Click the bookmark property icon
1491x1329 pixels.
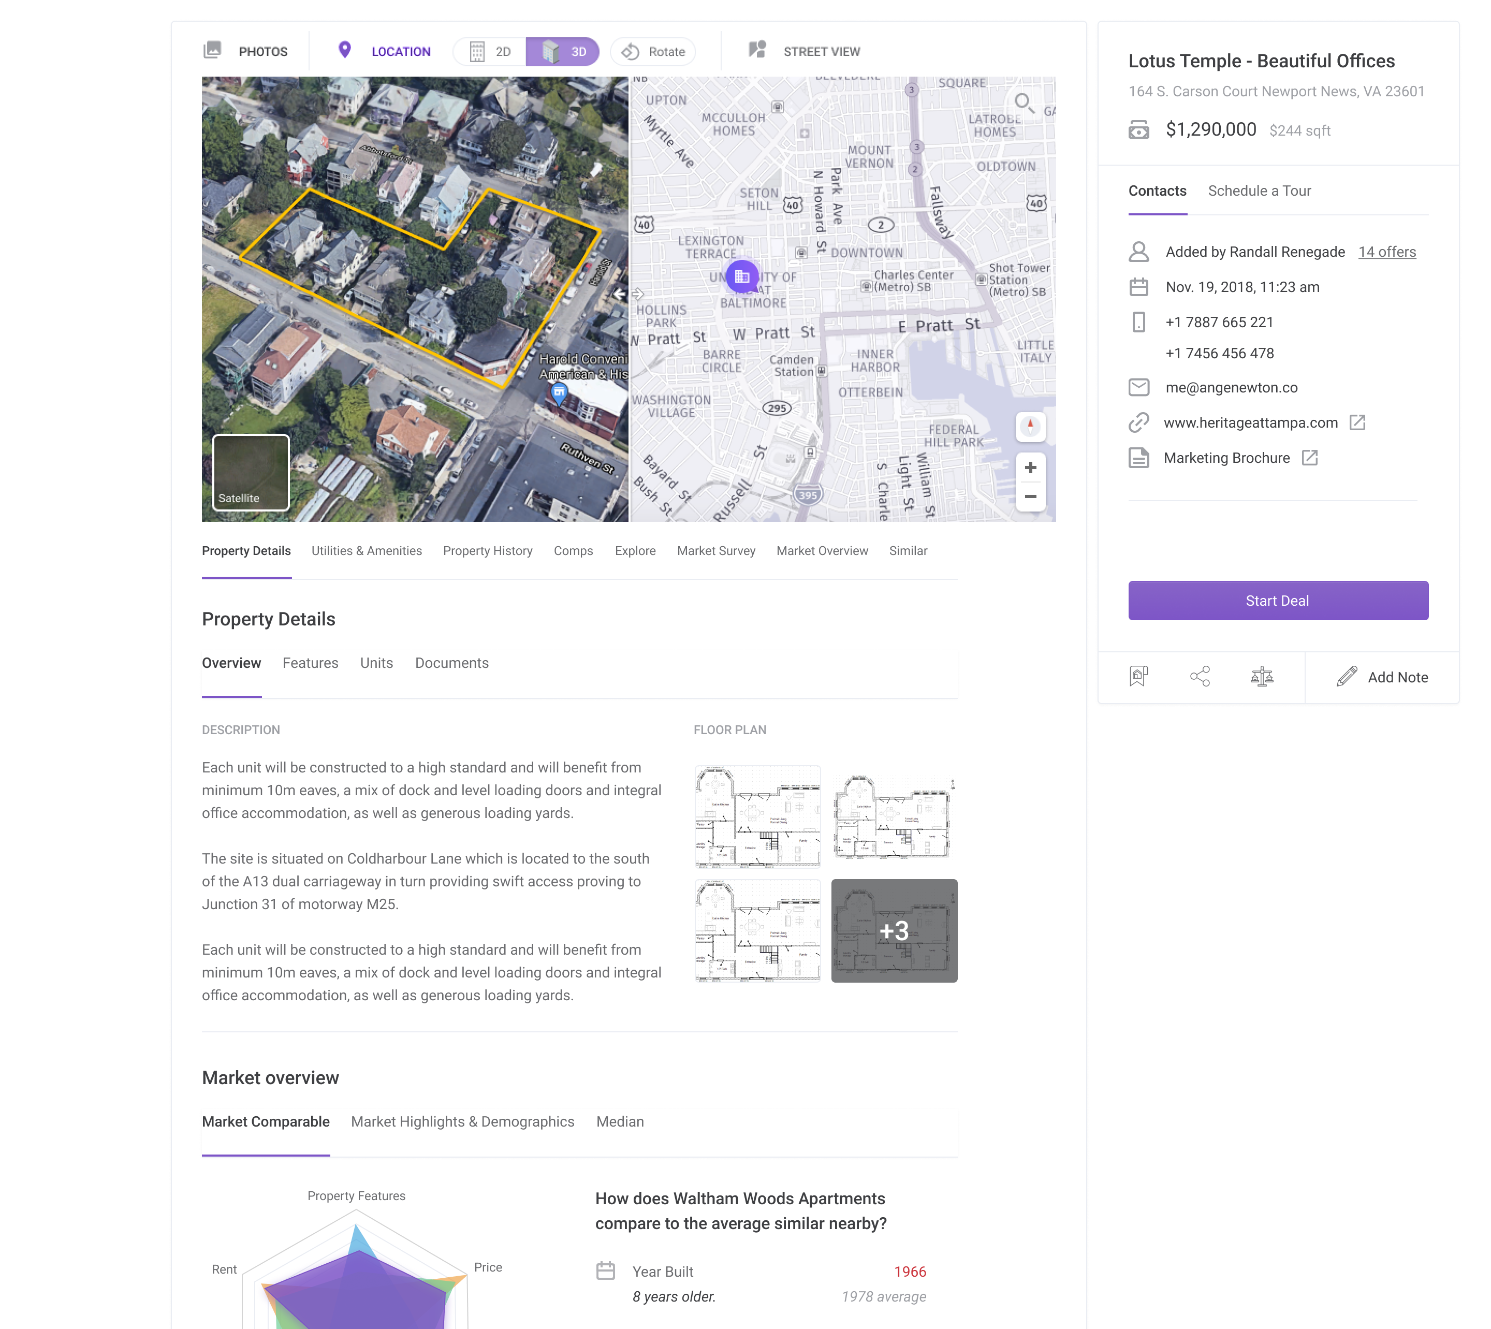coord(1138,676)
